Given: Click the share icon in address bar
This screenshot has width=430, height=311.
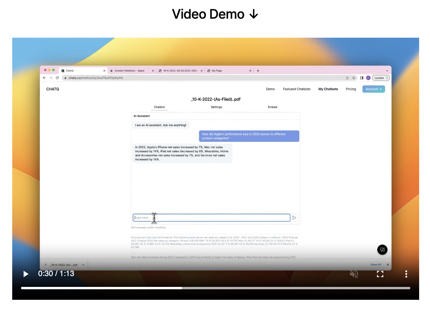Looking at the screenshot, I should point(347,78).
